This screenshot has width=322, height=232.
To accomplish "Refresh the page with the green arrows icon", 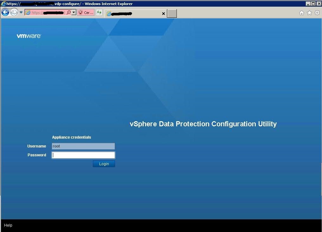I will click(x=99, y=13).
